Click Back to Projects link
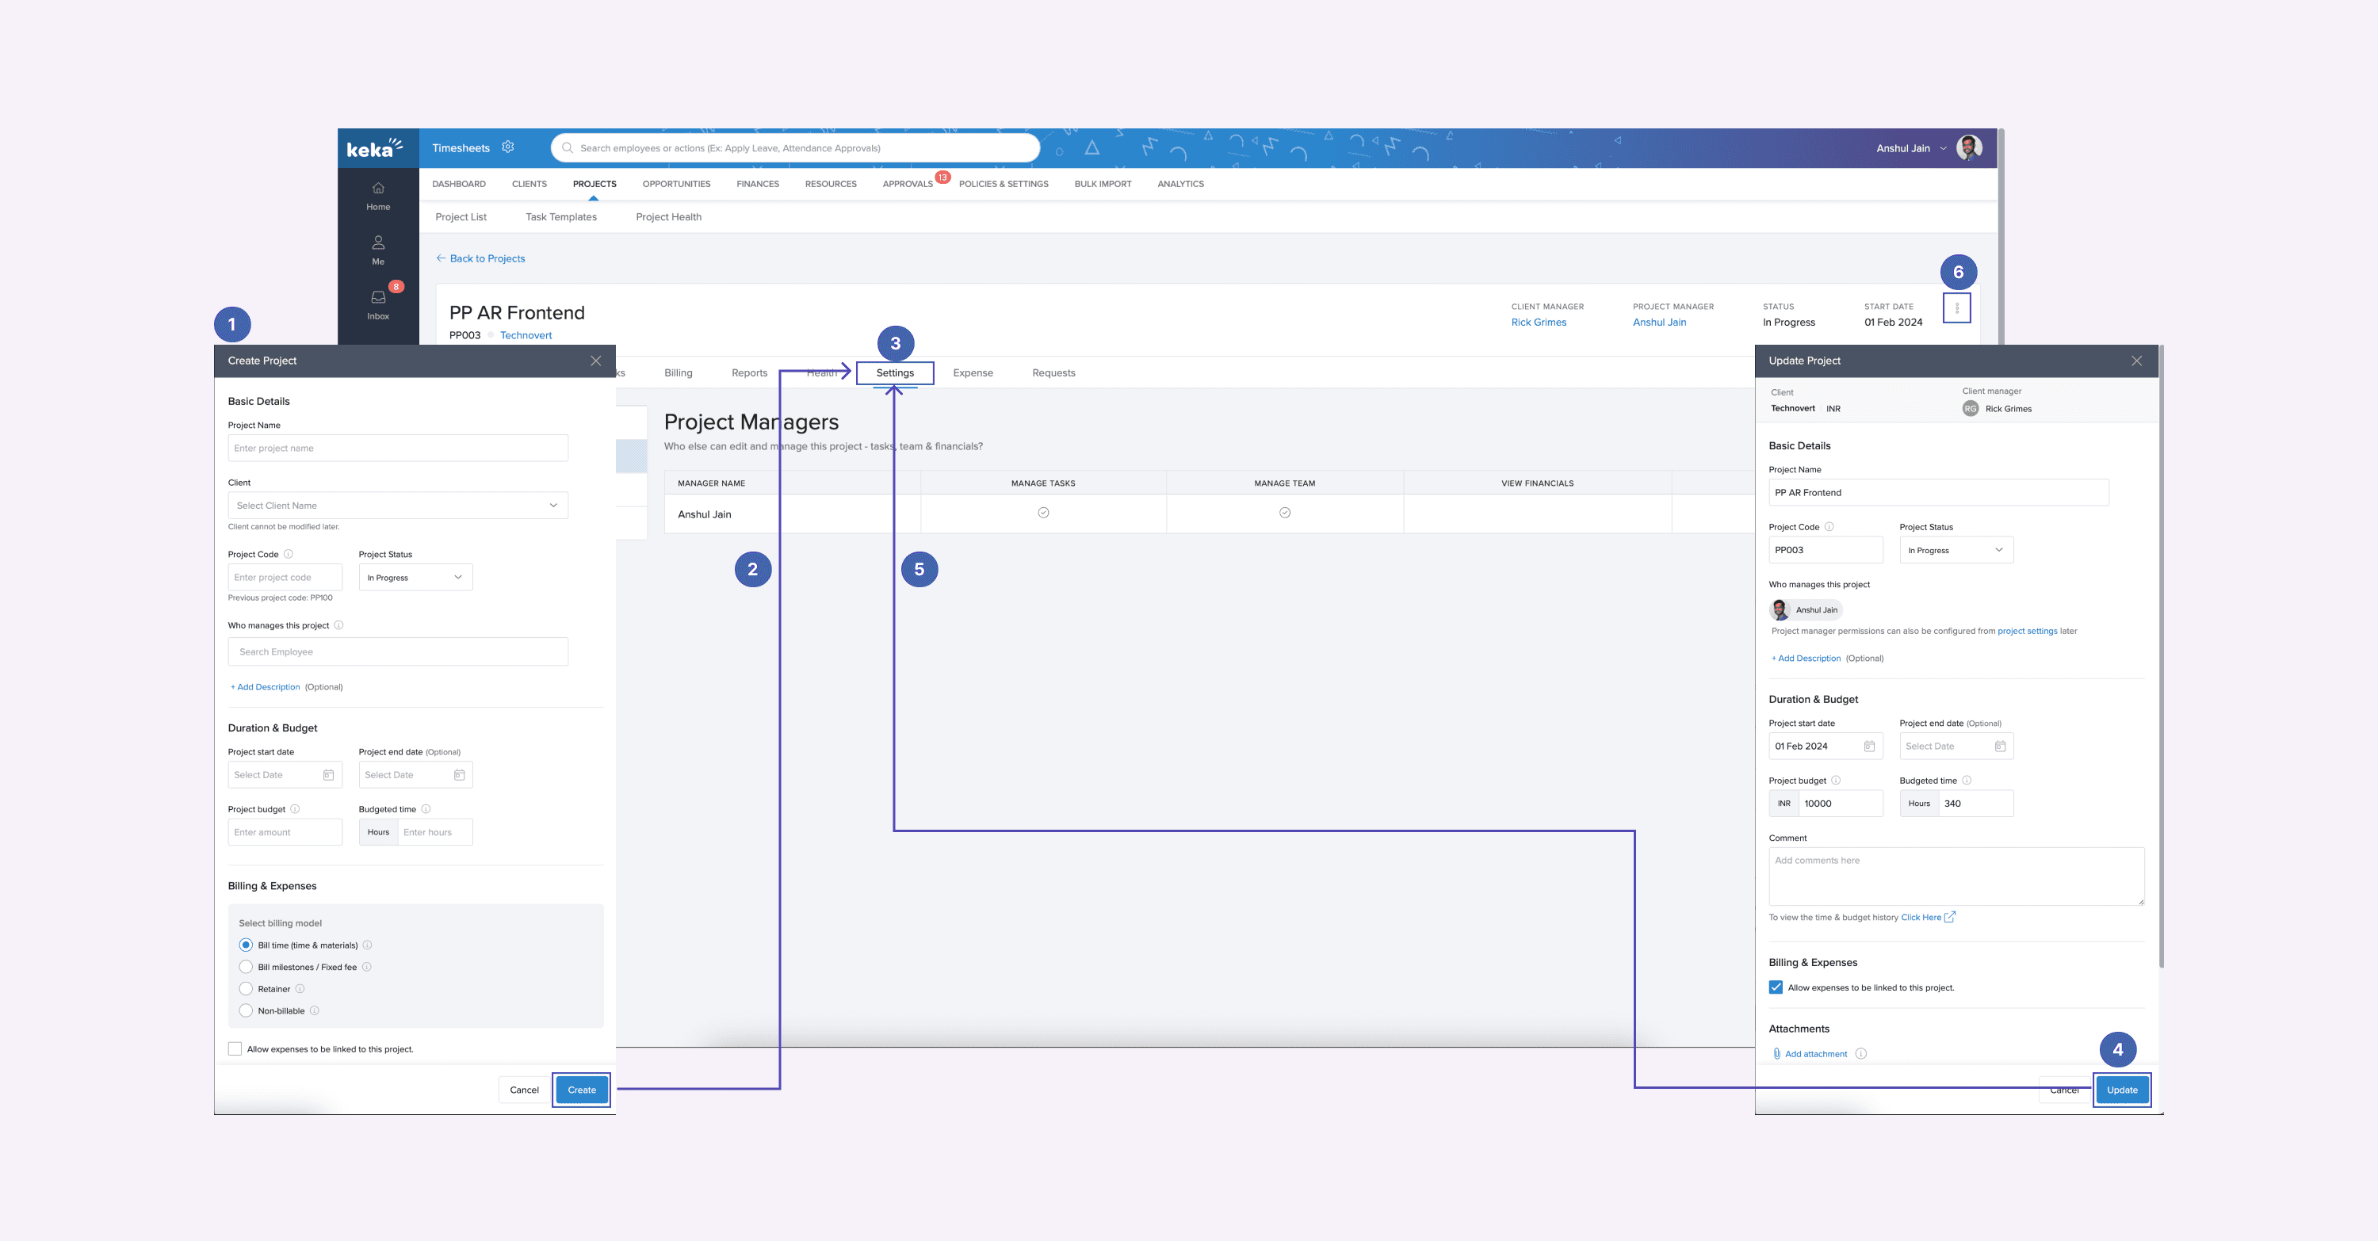This screenshot has width=2378, height=1241. [x=480, y=258]
